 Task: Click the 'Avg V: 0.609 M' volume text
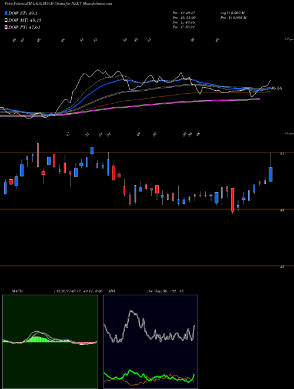coord(232,12)
